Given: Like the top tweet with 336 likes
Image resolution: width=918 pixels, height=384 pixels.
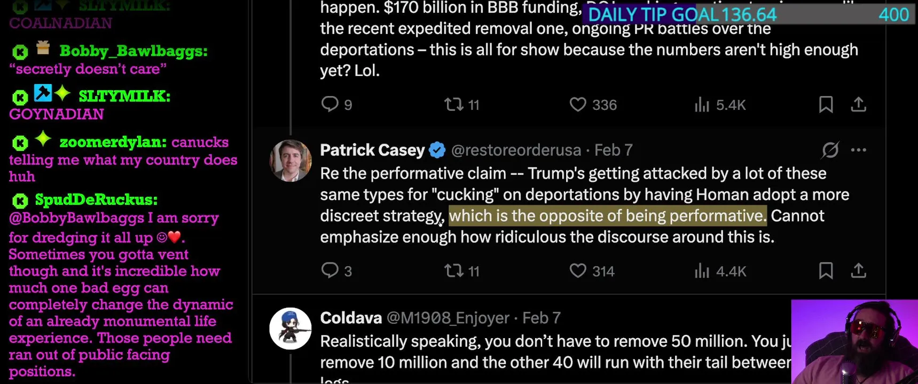Looking at the screenshot, I should [578, 104].
